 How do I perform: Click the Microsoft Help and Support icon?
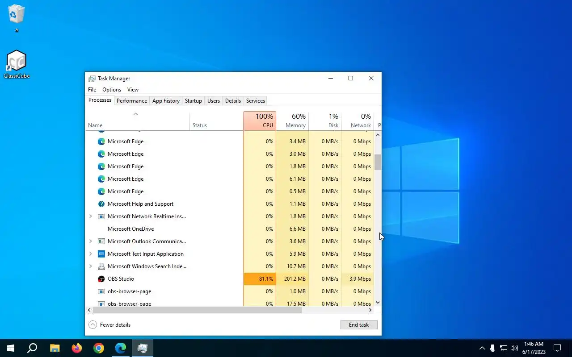[x=101, y=204]
